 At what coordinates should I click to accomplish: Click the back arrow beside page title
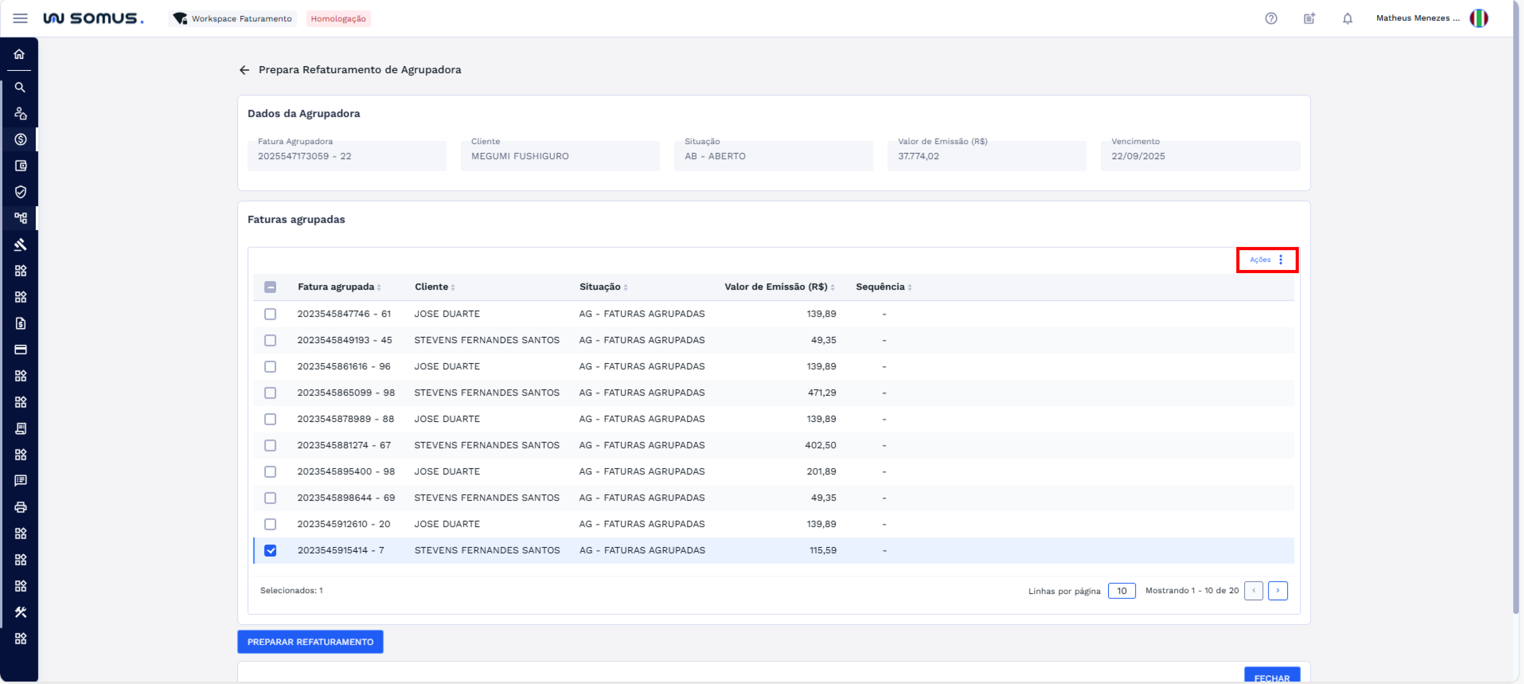coord(244,70)
